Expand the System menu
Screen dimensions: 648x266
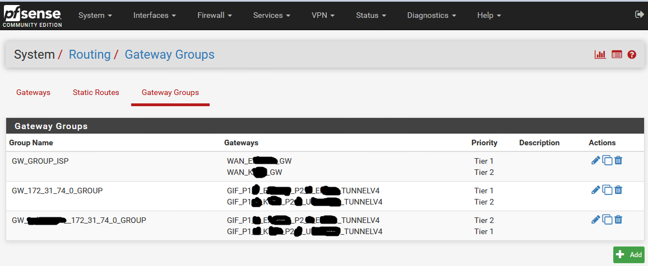pyautogui.click(x=95, y=15)
